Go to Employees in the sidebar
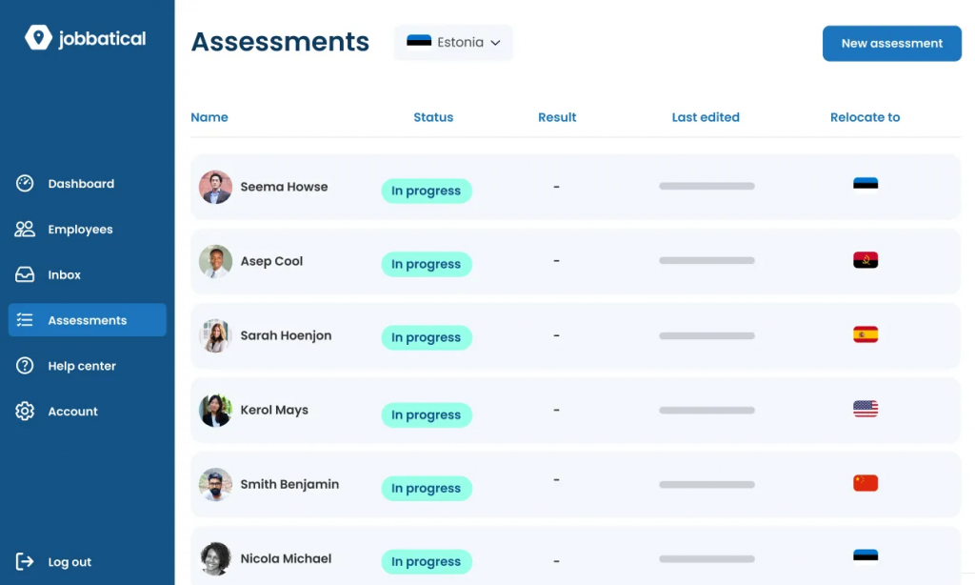This screenshot has width=975, height=585. point(81,230)
